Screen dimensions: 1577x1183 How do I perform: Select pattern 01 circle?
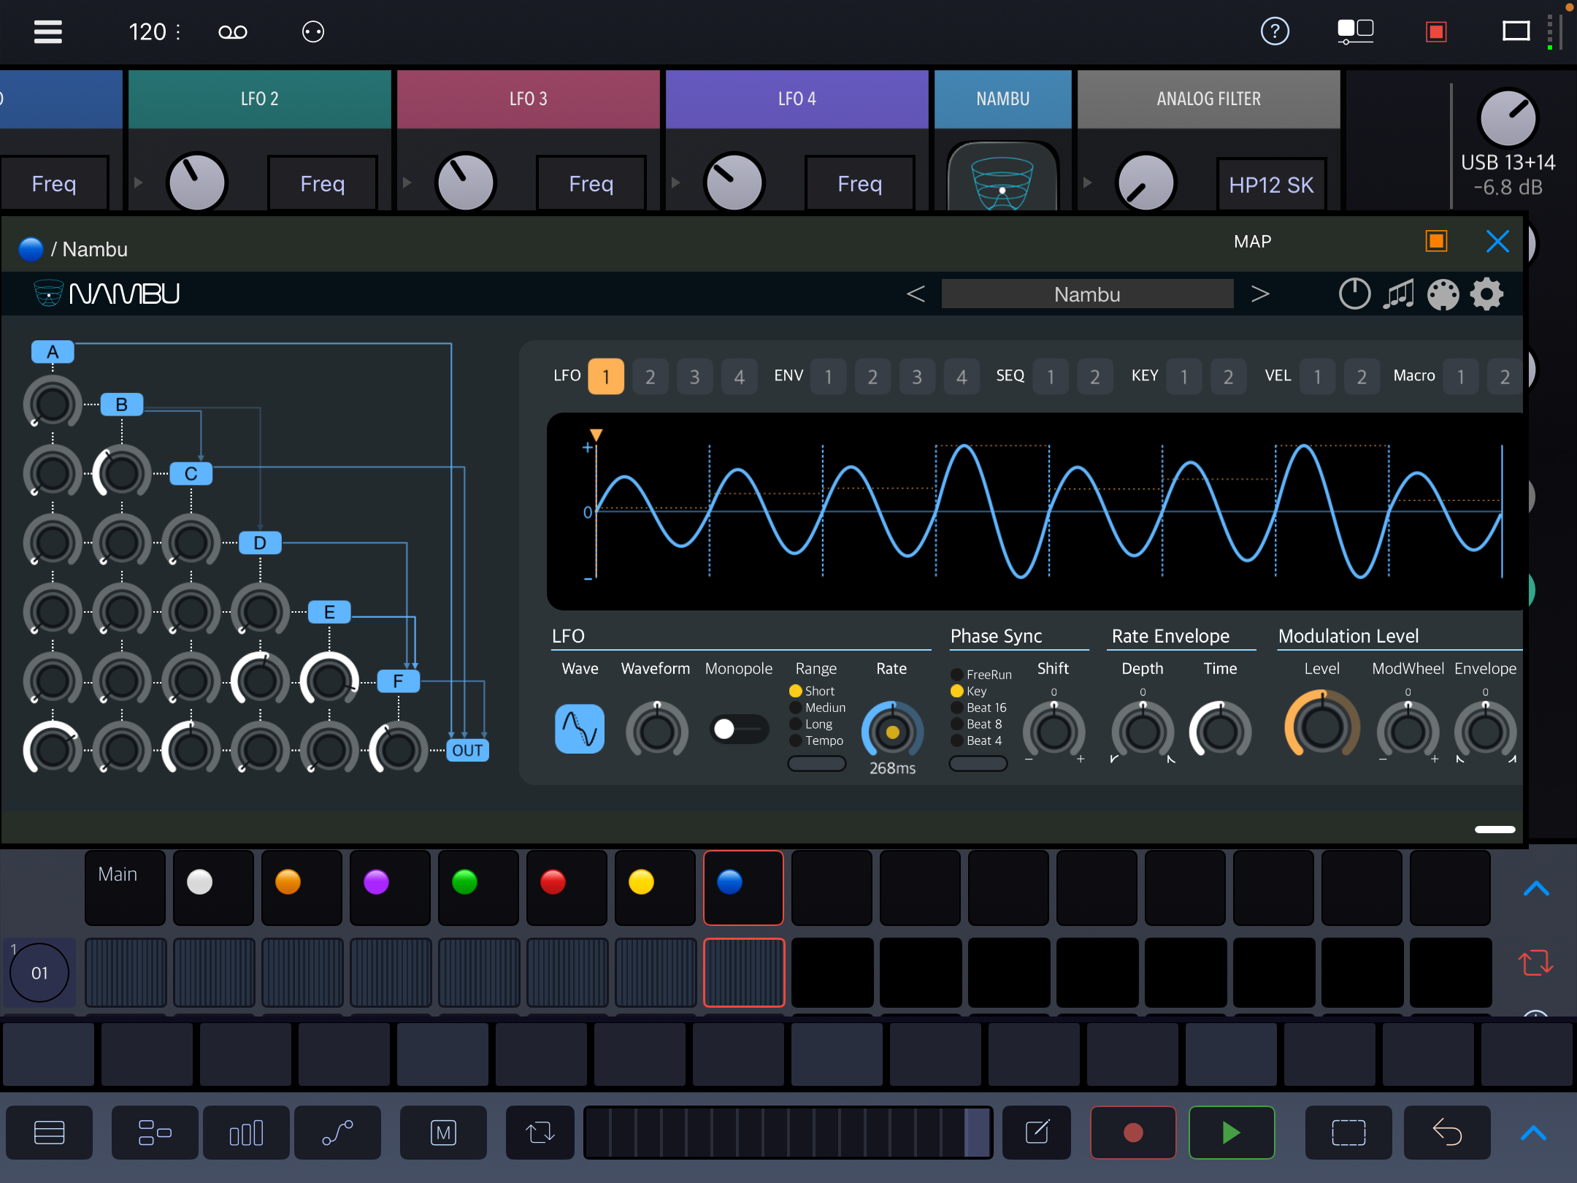click(x=39, y=973)
